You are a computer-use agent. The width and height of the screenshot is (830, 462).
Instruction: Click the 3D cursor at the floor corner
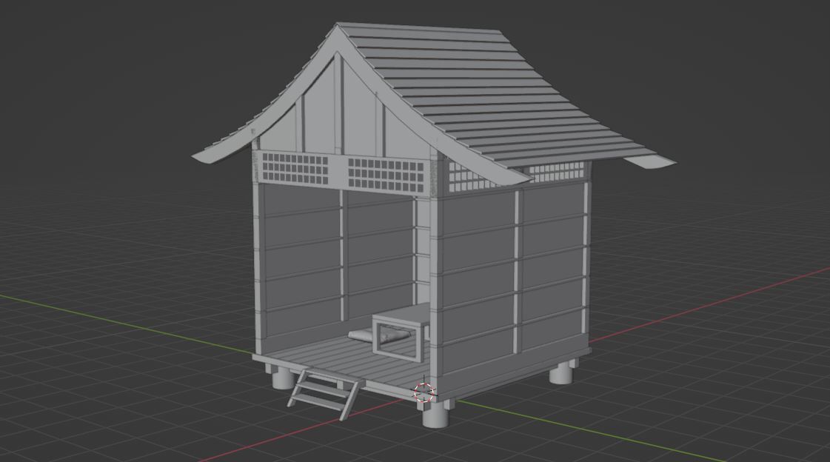point(424,392)
